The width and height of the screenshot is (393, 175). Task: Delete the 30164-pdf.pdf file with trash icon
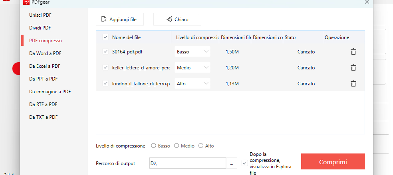coord(353,52)
